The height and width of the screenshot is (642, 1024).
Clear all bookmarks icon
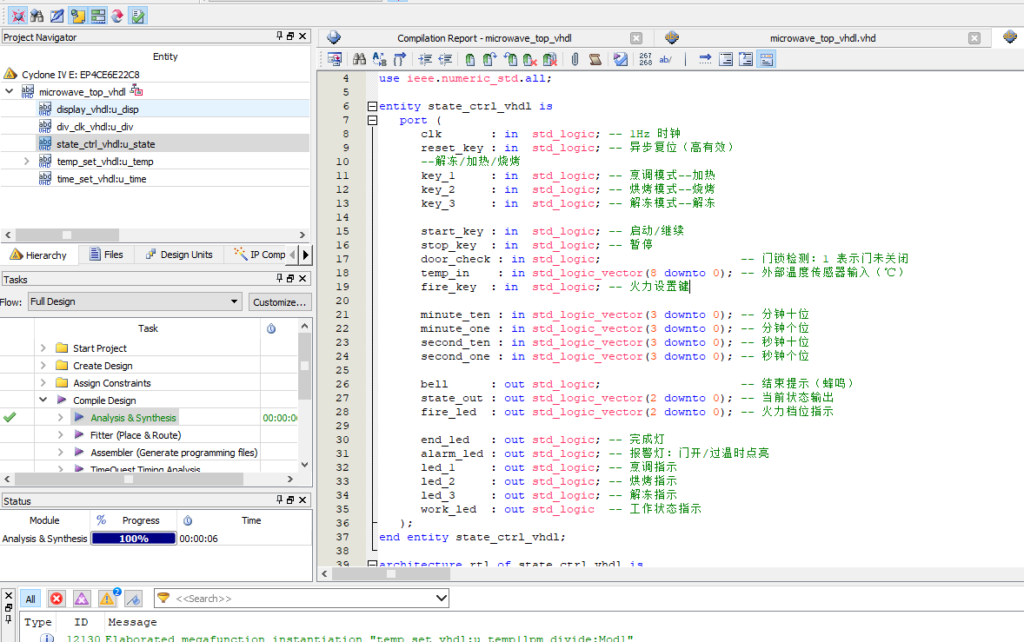click(550, 59)
